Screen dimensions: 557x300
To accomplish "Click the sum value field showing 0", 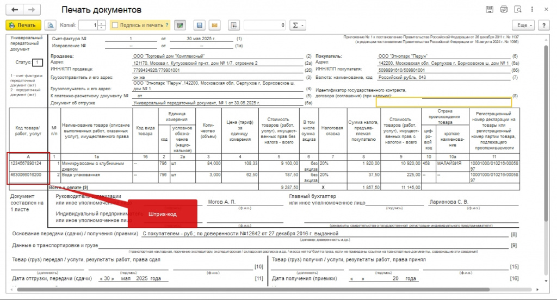I will click(x=265, y=25).
